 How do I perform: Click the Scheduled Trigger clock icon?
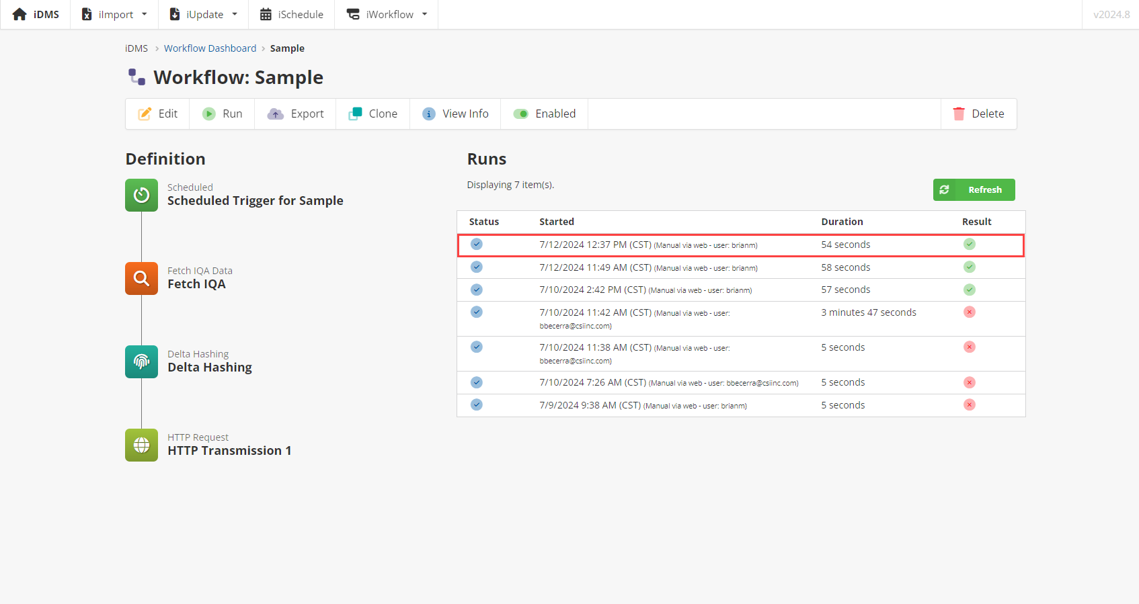141,195
